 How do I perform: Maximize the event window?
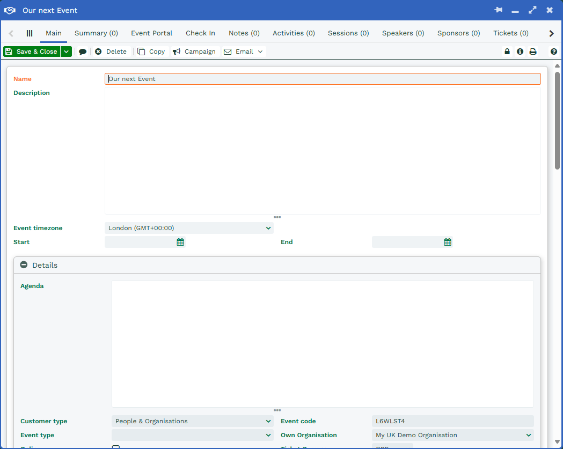point(532,10)
